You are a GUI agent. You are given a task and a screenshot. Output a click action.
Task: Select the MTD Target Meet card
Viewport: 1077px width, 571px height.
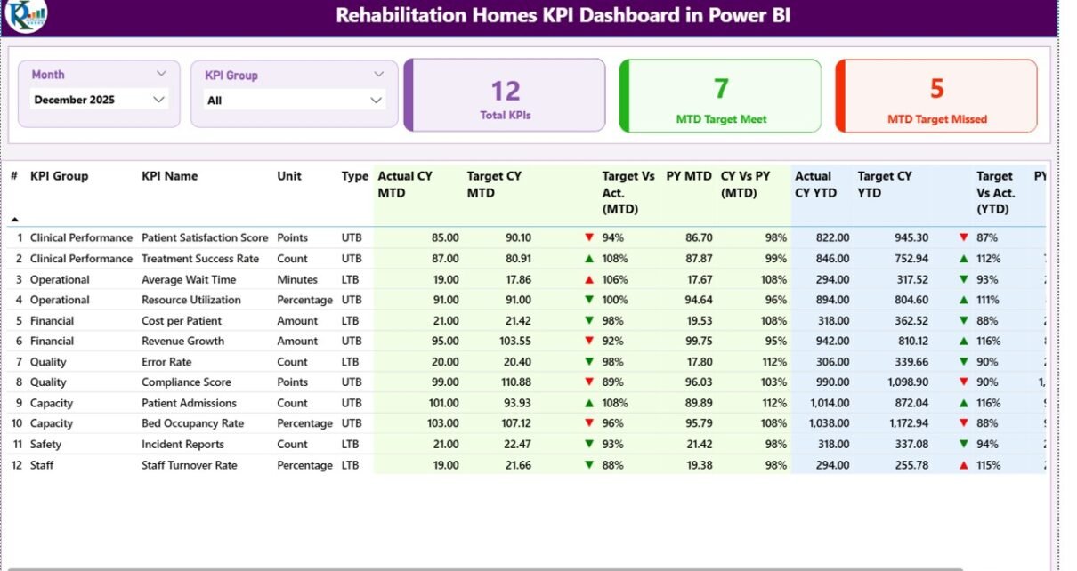(x=720, y=96)
